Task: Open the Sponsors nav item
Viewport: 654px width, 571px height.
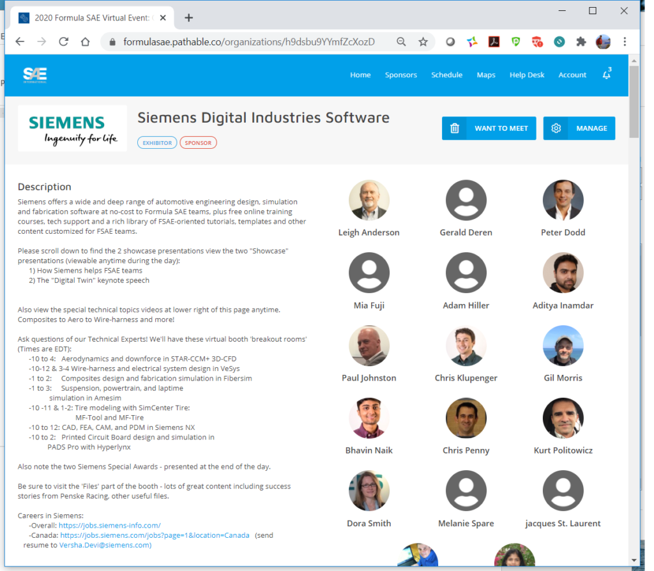Action: (x=401, y=75)
